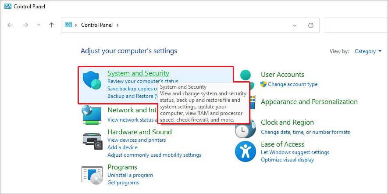Refresh the Control Panel view

coord(311,25)
